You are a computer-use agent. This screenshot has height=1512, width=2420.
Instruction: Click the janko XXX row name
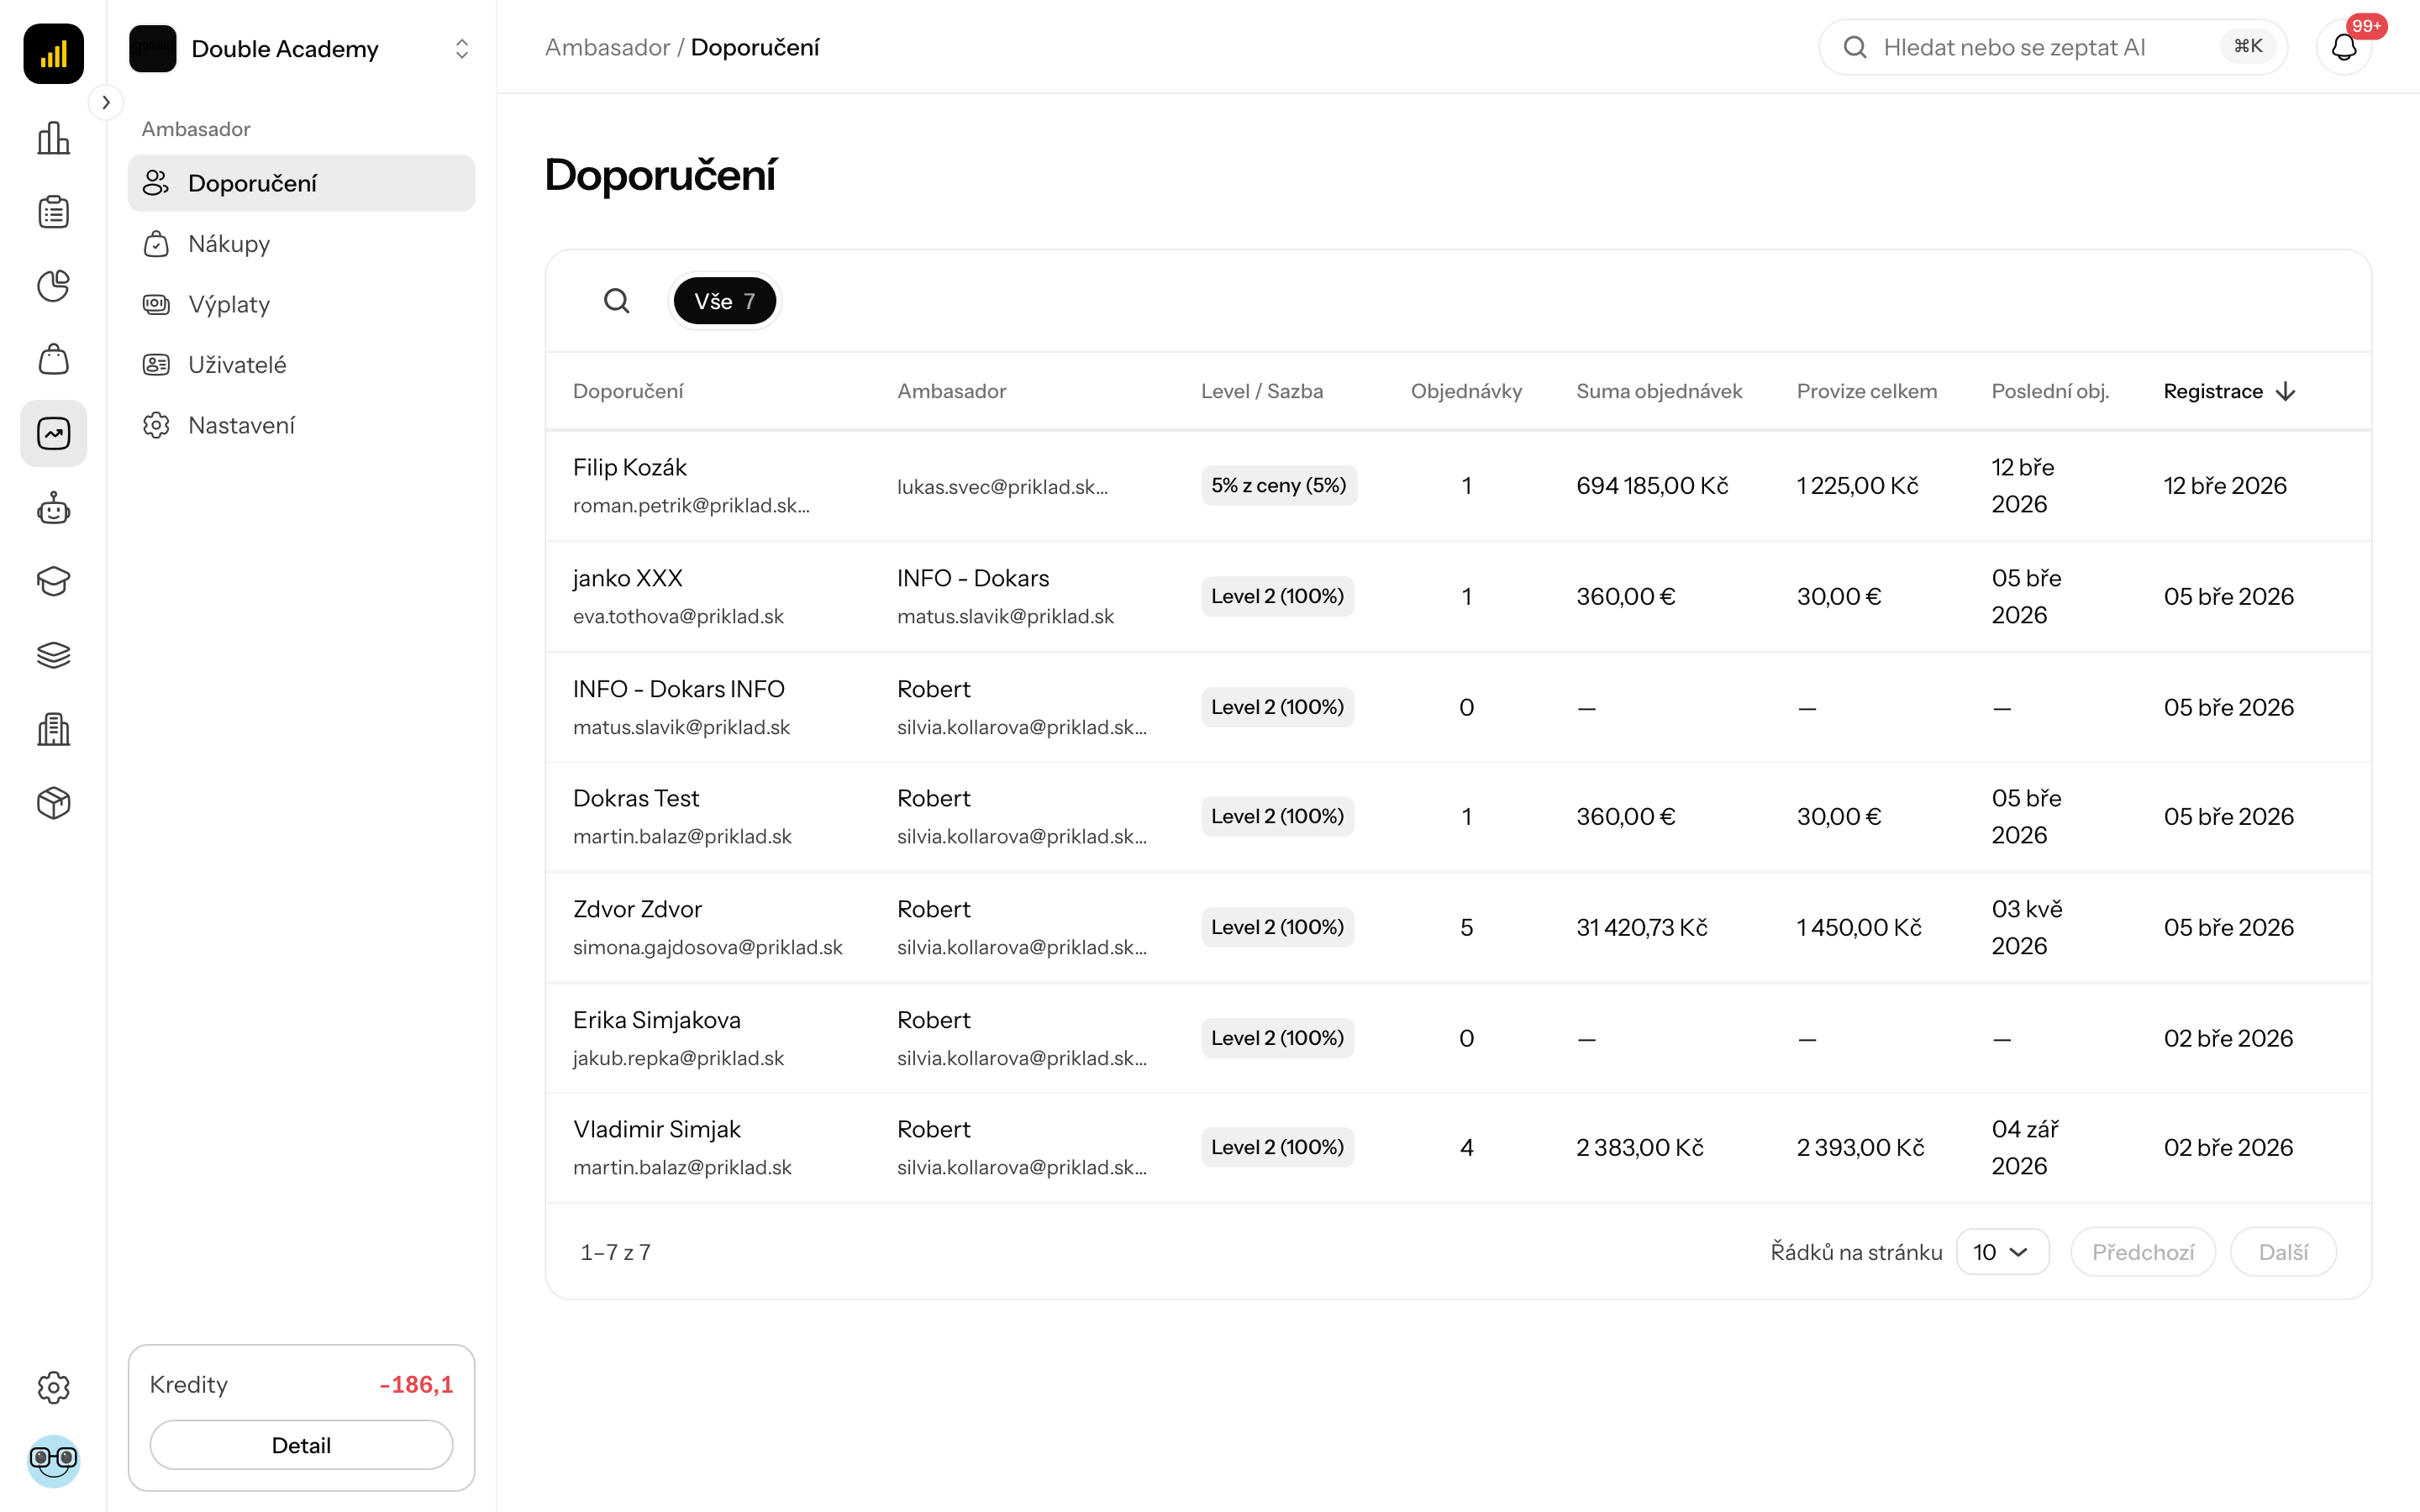coord(628,578)
